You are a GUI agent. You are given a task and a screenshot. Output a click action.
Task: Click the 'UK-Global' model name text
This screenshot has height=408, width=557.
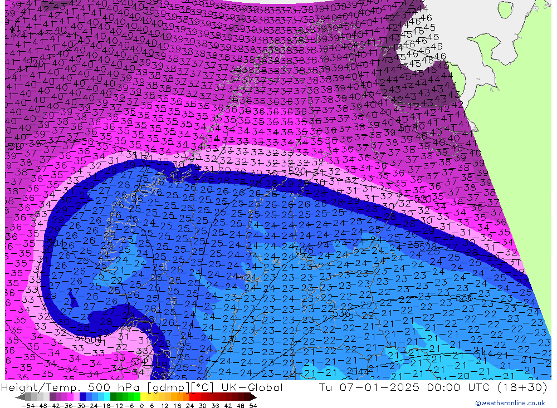pos(252,387)
